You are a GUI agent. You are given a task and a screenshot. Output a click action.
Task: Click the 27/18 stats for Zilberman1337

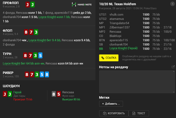click(167, 27)
